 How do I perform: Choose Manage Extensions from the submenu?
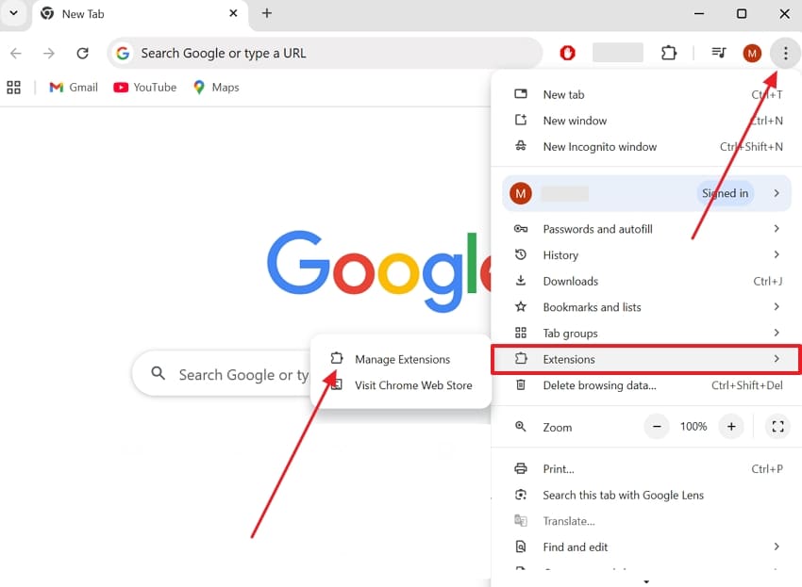pos(399,359)
